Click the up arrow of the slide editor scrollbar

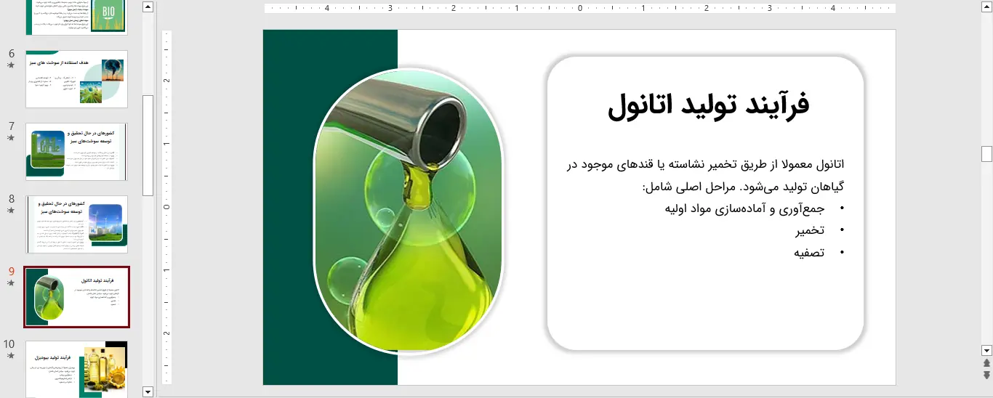986,7
